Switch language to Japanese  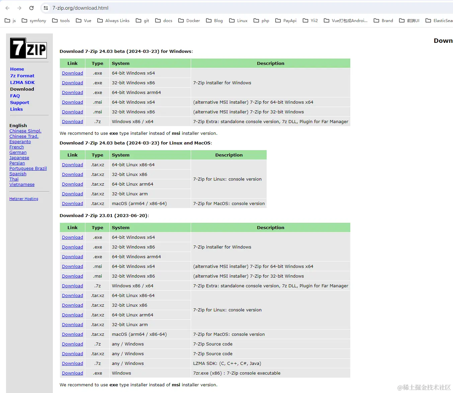19,158
